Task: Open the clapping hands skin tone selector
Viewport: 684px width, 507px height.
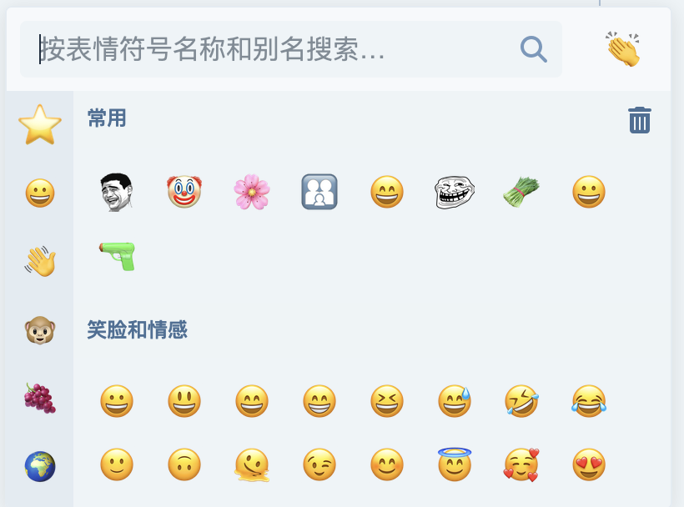Action: [623, 49]
